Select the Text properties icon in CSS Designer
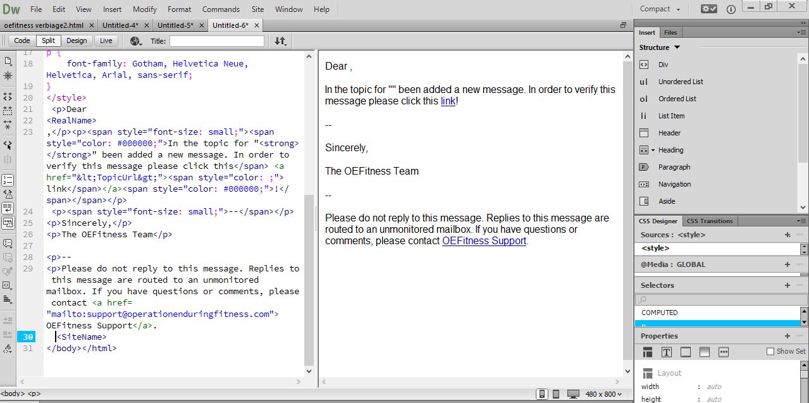 (666, 352)
